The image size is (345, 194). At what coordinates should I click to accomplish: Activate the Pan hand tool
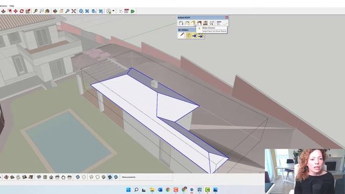coord(61,11)
